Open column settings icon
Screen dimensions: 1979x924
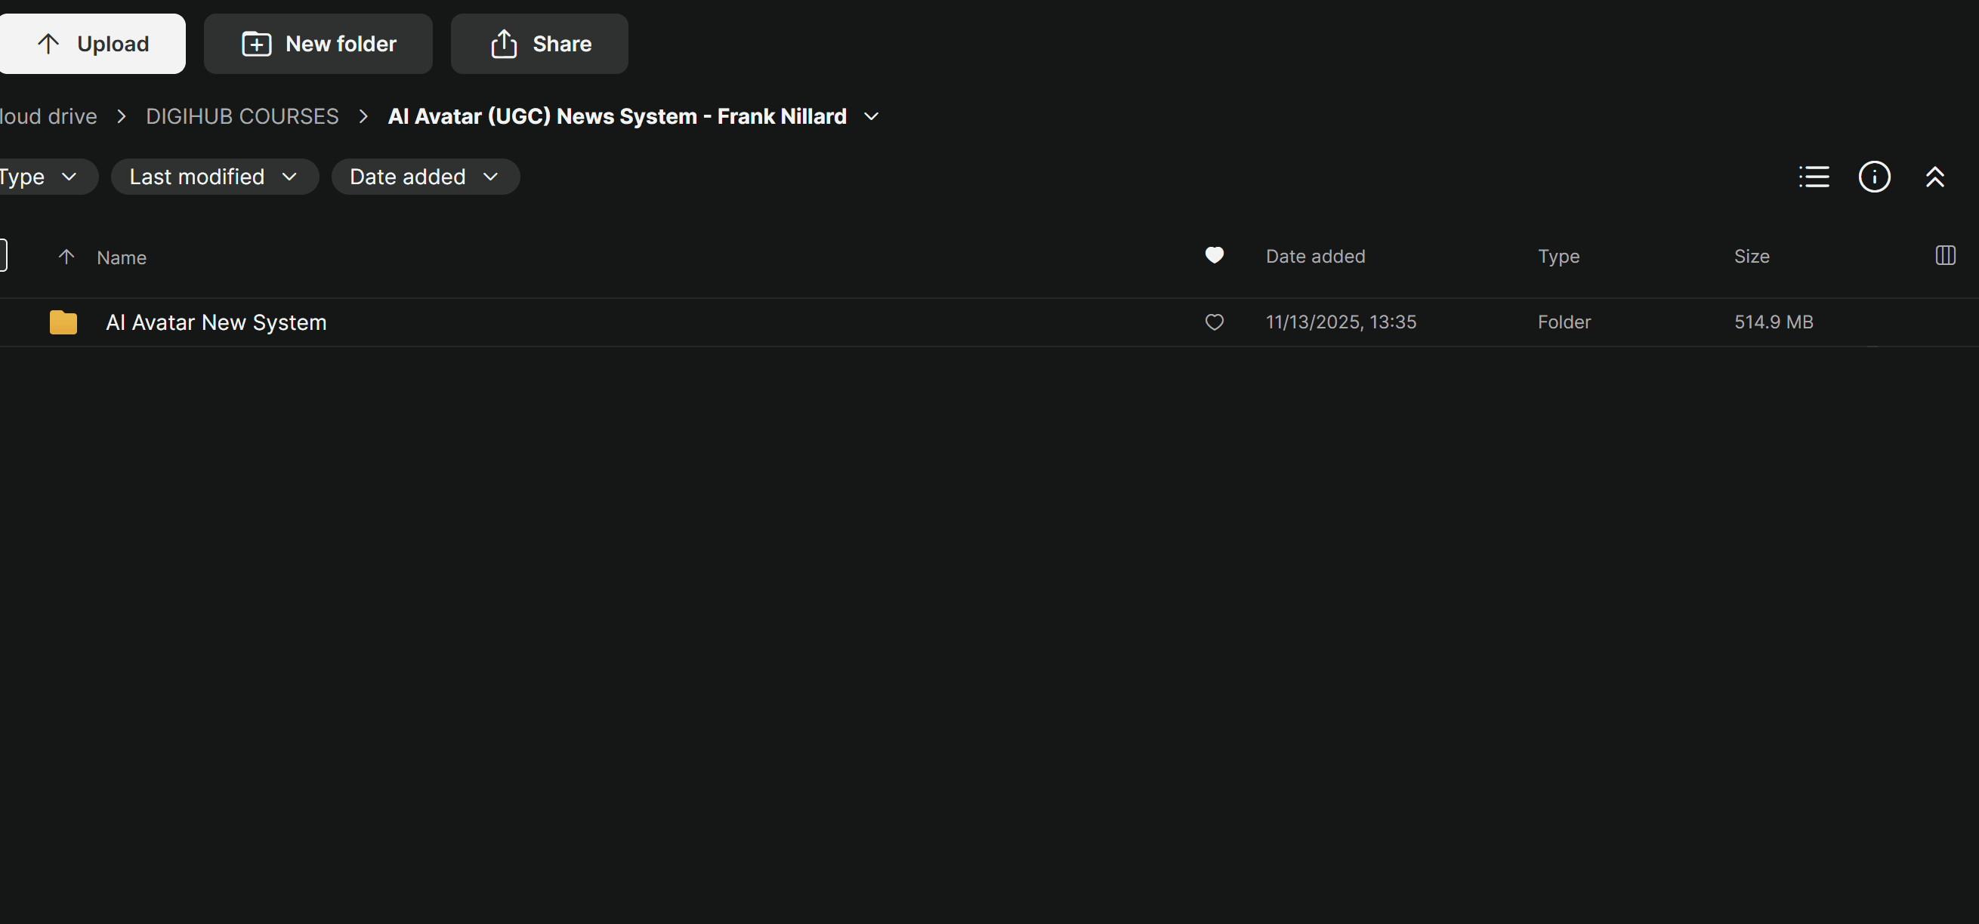click(1945, 255)
